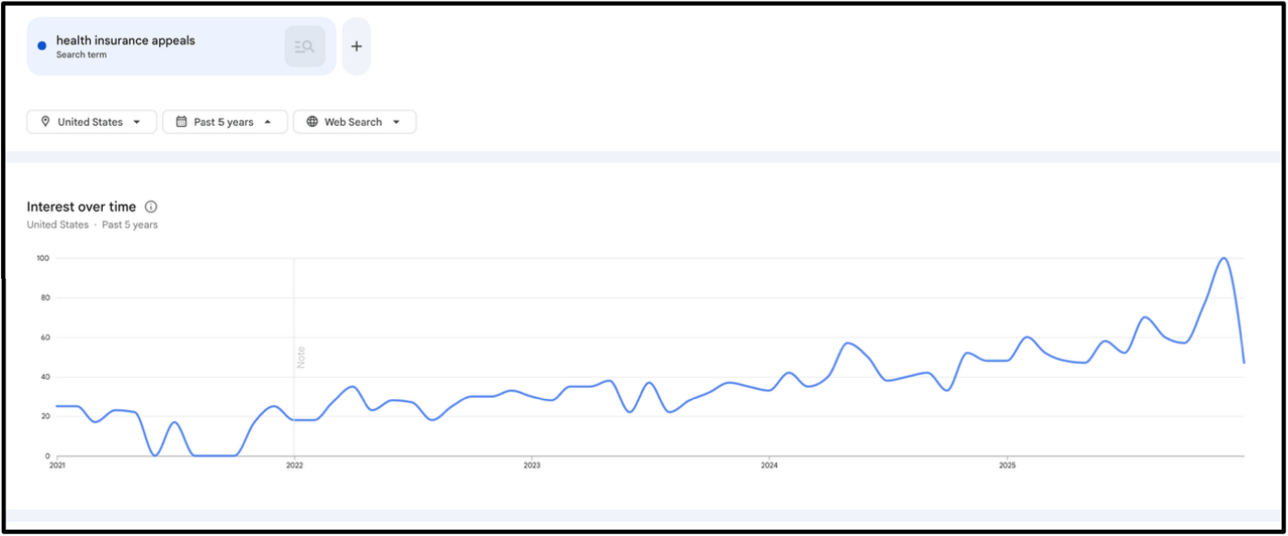Viewport: 1288px width, 536px height.
Task: Open the Web Search category dropdown
Action: tap(354, 120)
